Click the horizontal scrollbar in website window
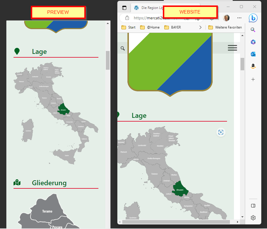The width and height of the screenshot is (267, 229). point(176,222)
